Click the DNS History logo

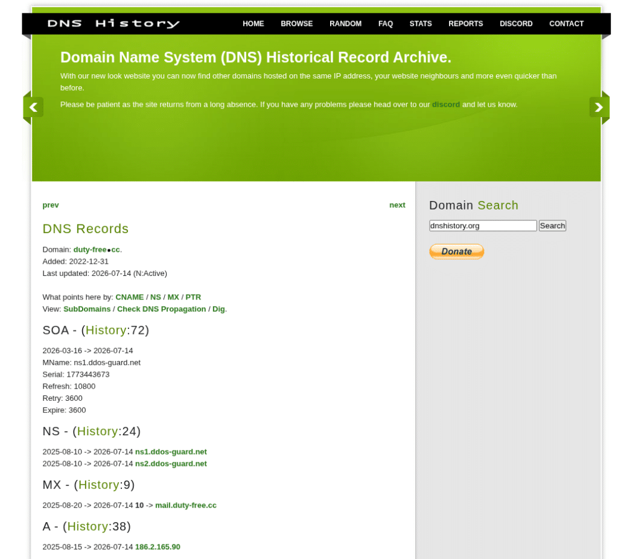click(113, 24)
